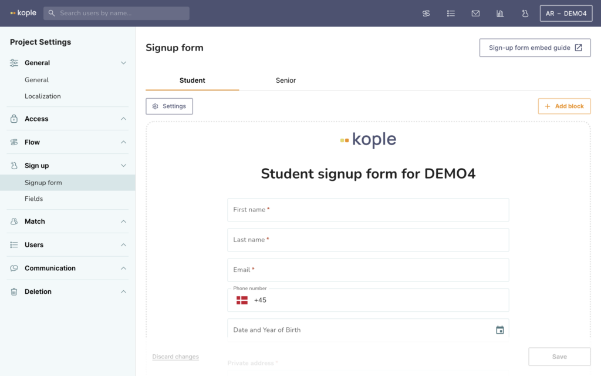601x376 pixels.
Task: Open General under General section
Action: click(x=37, y=80)
